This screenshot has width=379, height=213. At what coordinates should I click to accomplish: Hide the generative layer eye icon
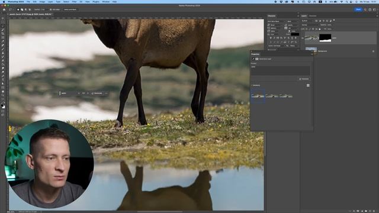coord(303,38)
